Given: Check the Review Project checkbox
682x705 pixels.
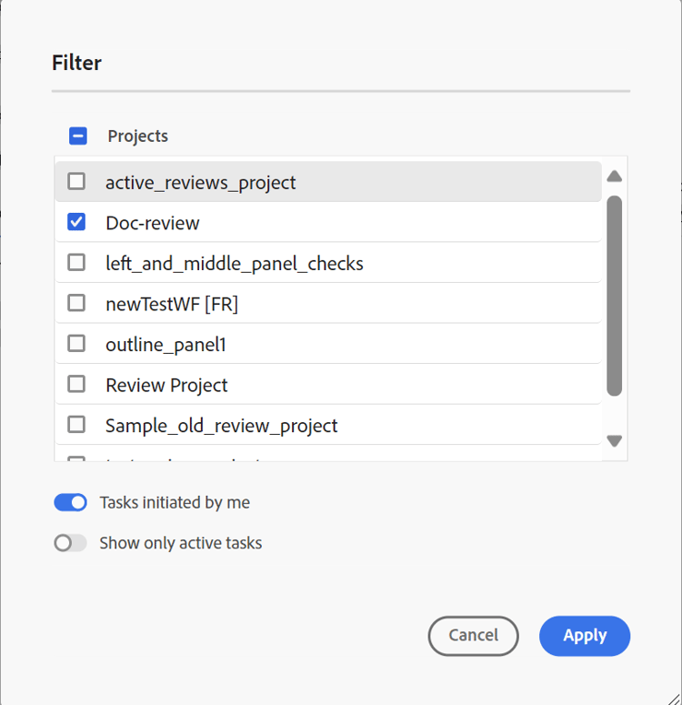Looking at the screenshot, I should point(76,384).
